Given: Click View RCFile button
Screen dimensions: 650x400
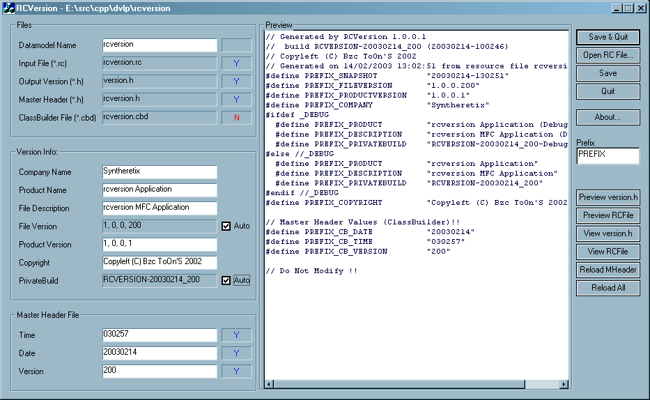Looking at the screenshot, I should coord(608,252).
